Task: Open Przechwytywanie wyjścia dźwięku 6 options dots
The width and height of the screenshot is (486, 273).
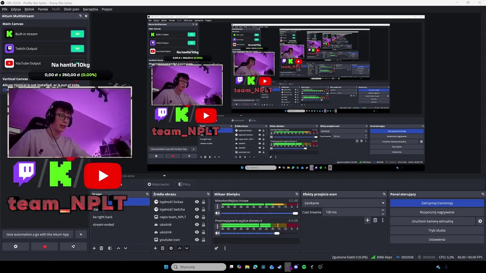Action: 218,226
